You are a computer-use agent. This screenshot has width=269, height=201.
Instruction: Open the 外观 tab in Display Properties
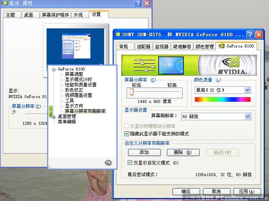[80, 15]
